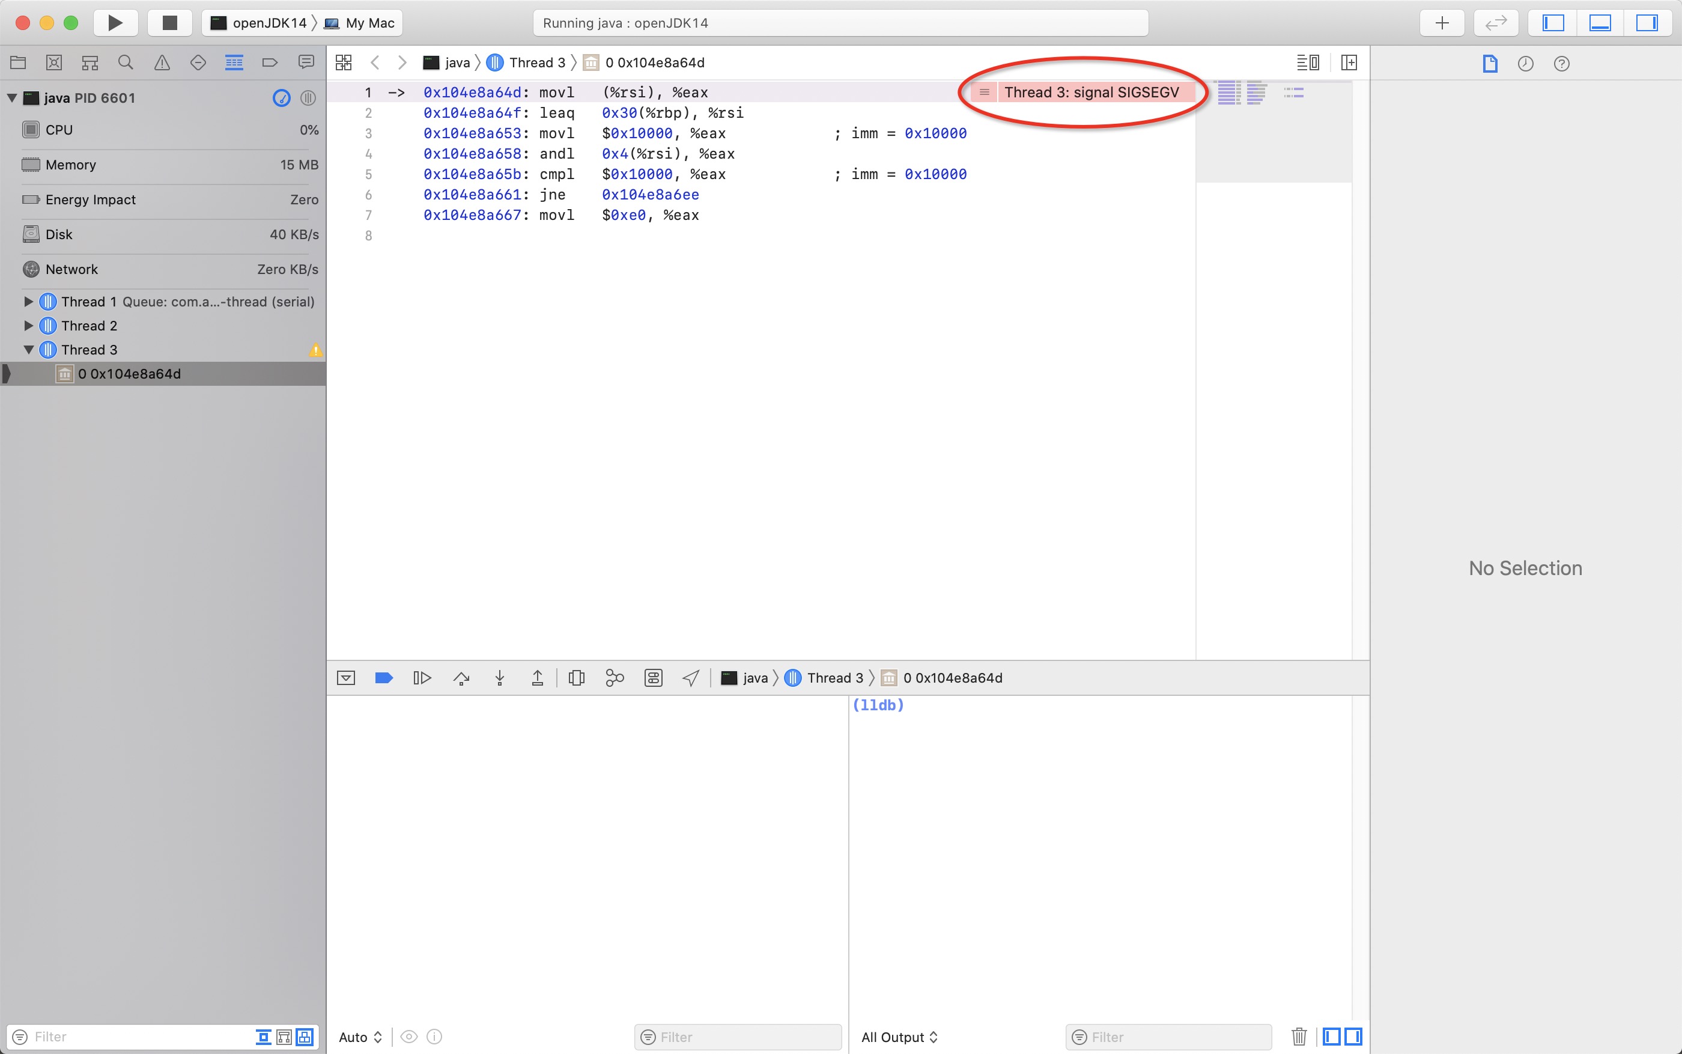Click the Quick Look eye button

pyautogui.click(x=409, y=1037)
